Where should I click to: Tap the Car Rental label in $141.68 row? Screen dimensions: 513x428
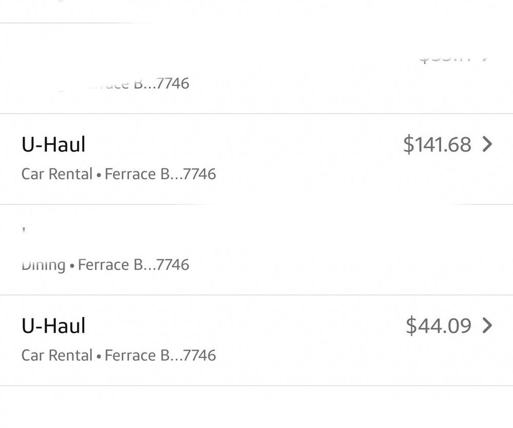tap(57, 174)
